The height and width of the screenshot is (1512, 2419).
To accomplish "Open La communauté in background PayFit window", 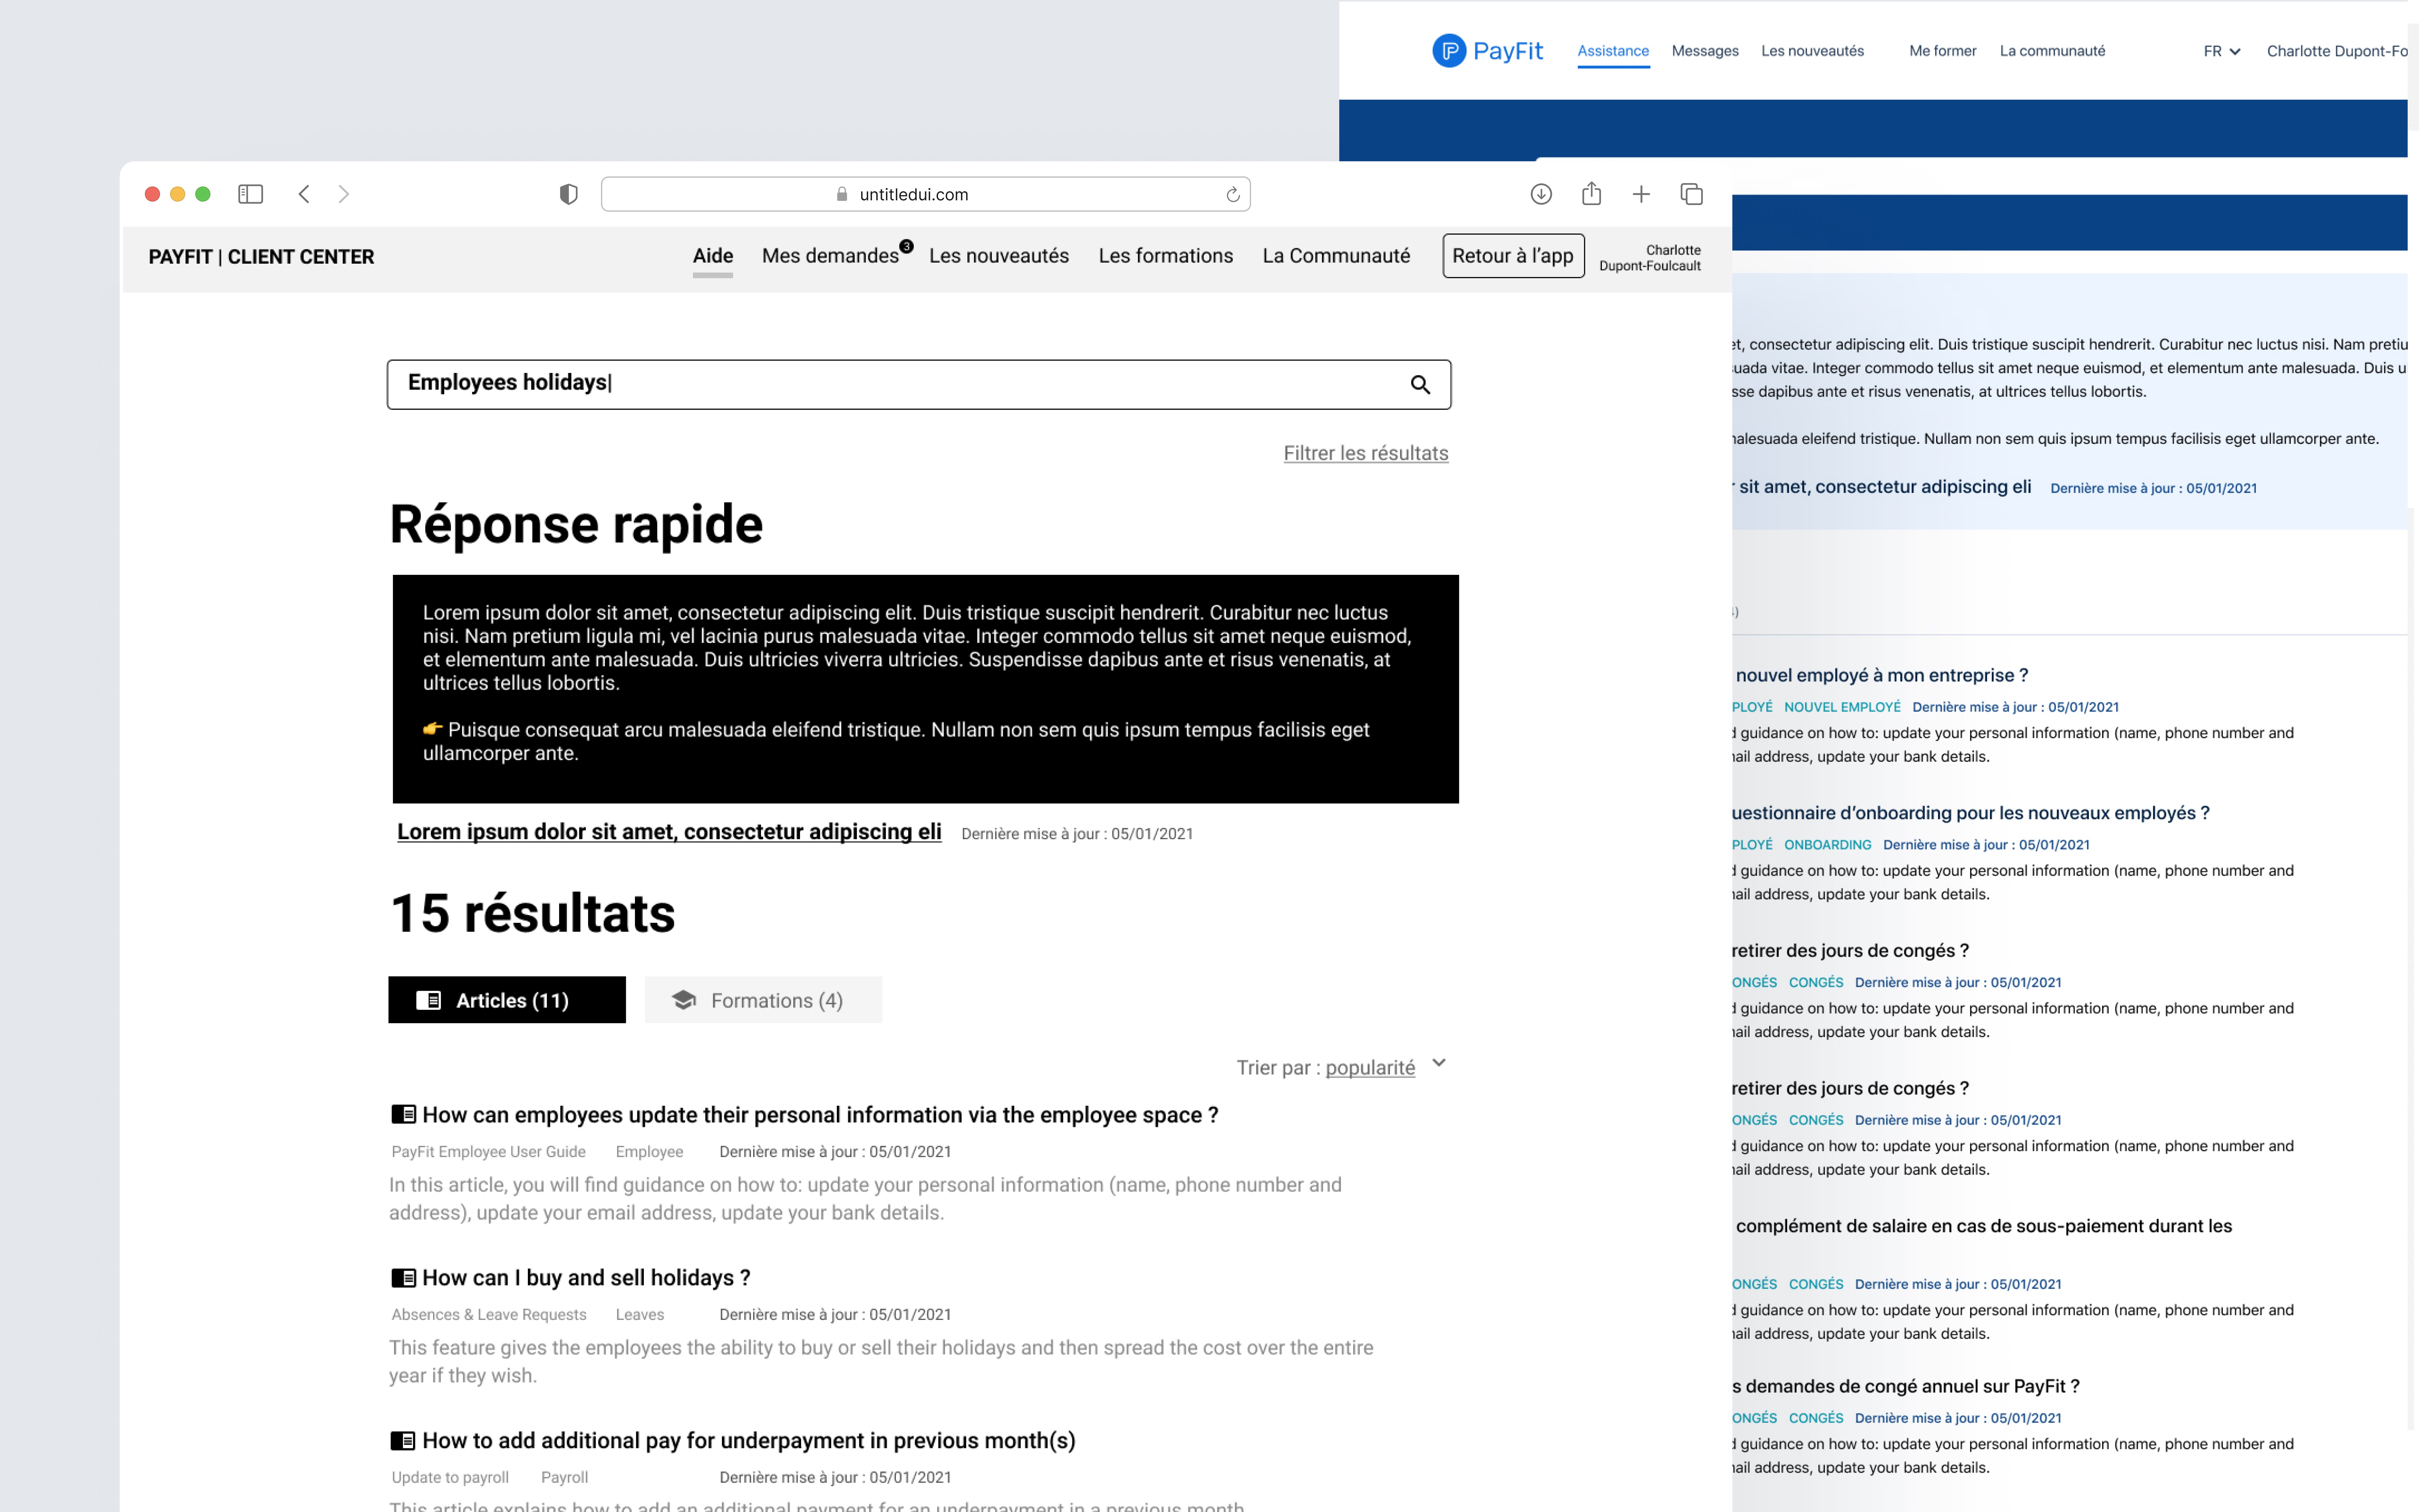I will pyautogui.click(x=2052, y=51).
